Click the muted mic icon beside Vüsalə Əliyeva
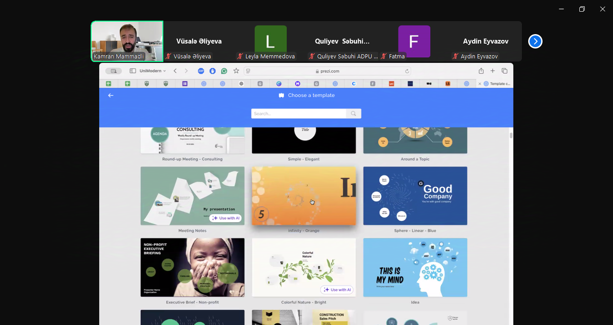 (x=169, y=57)
